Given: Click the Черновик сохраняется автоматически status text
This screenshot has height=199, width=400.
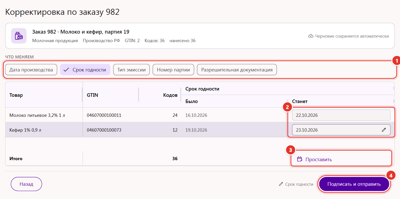Looking at the screenshot, I should coord(352,36).
